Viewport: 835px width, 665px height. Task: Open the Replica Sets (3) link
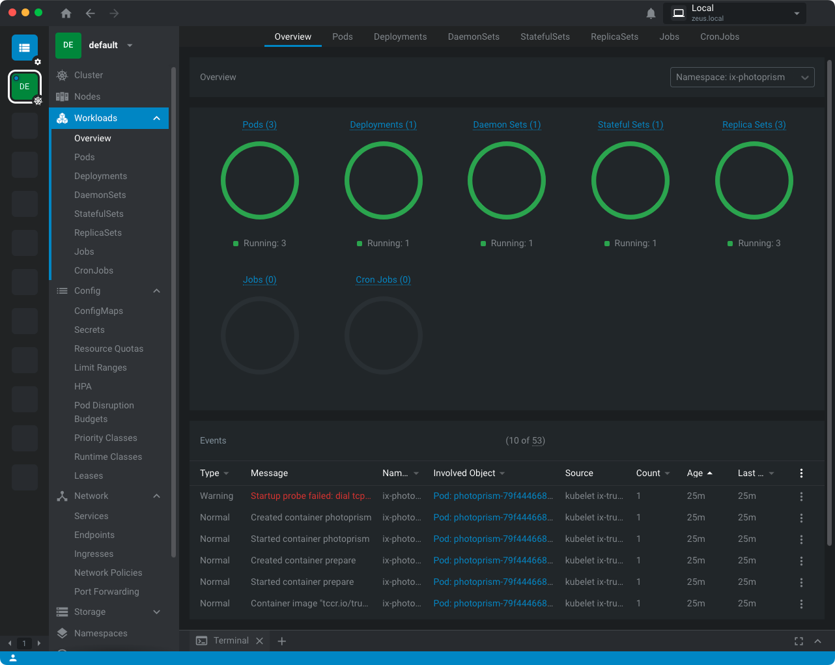754,124
